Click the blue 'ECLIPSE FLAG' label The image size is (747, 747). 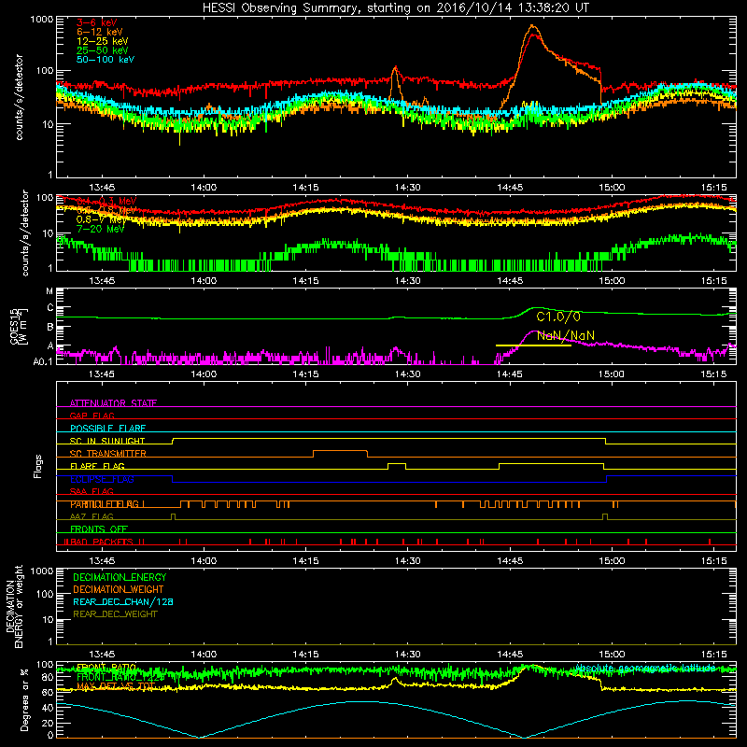point(102,479)
